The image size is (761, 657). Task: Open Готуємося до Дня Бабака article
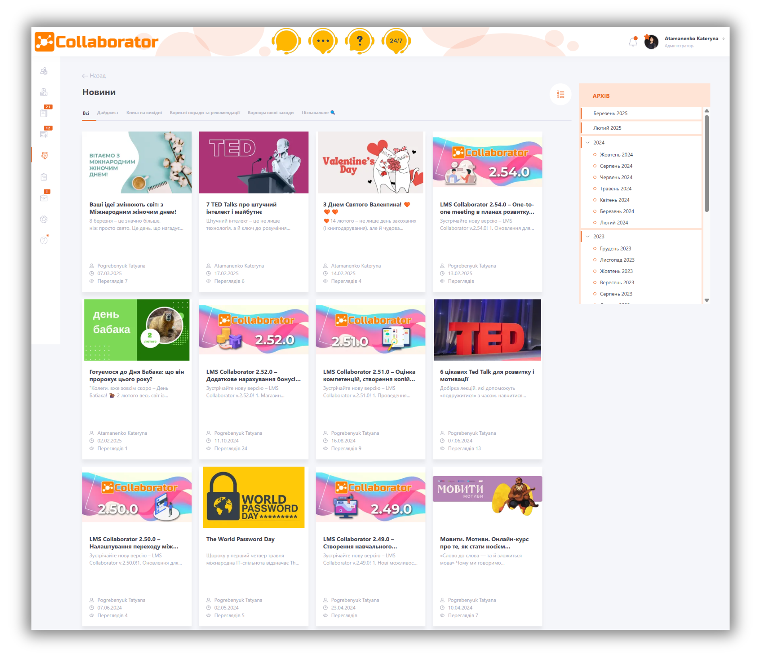[137, 375]
